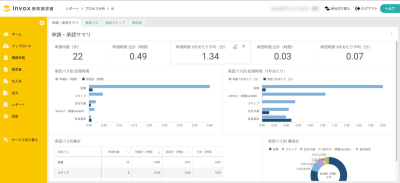
Task: Toggle 申請 1件あたり（分） legend in right chart
Action: [x=243, y=79]
